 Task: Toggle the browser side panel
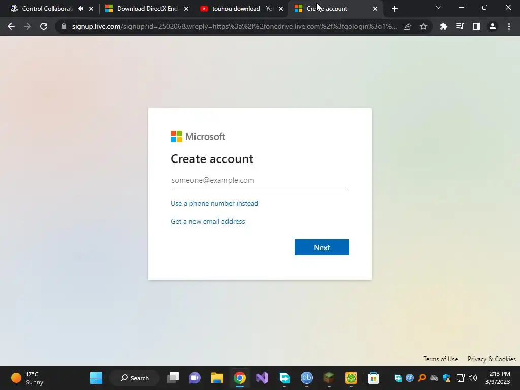(x=476, y=26)
